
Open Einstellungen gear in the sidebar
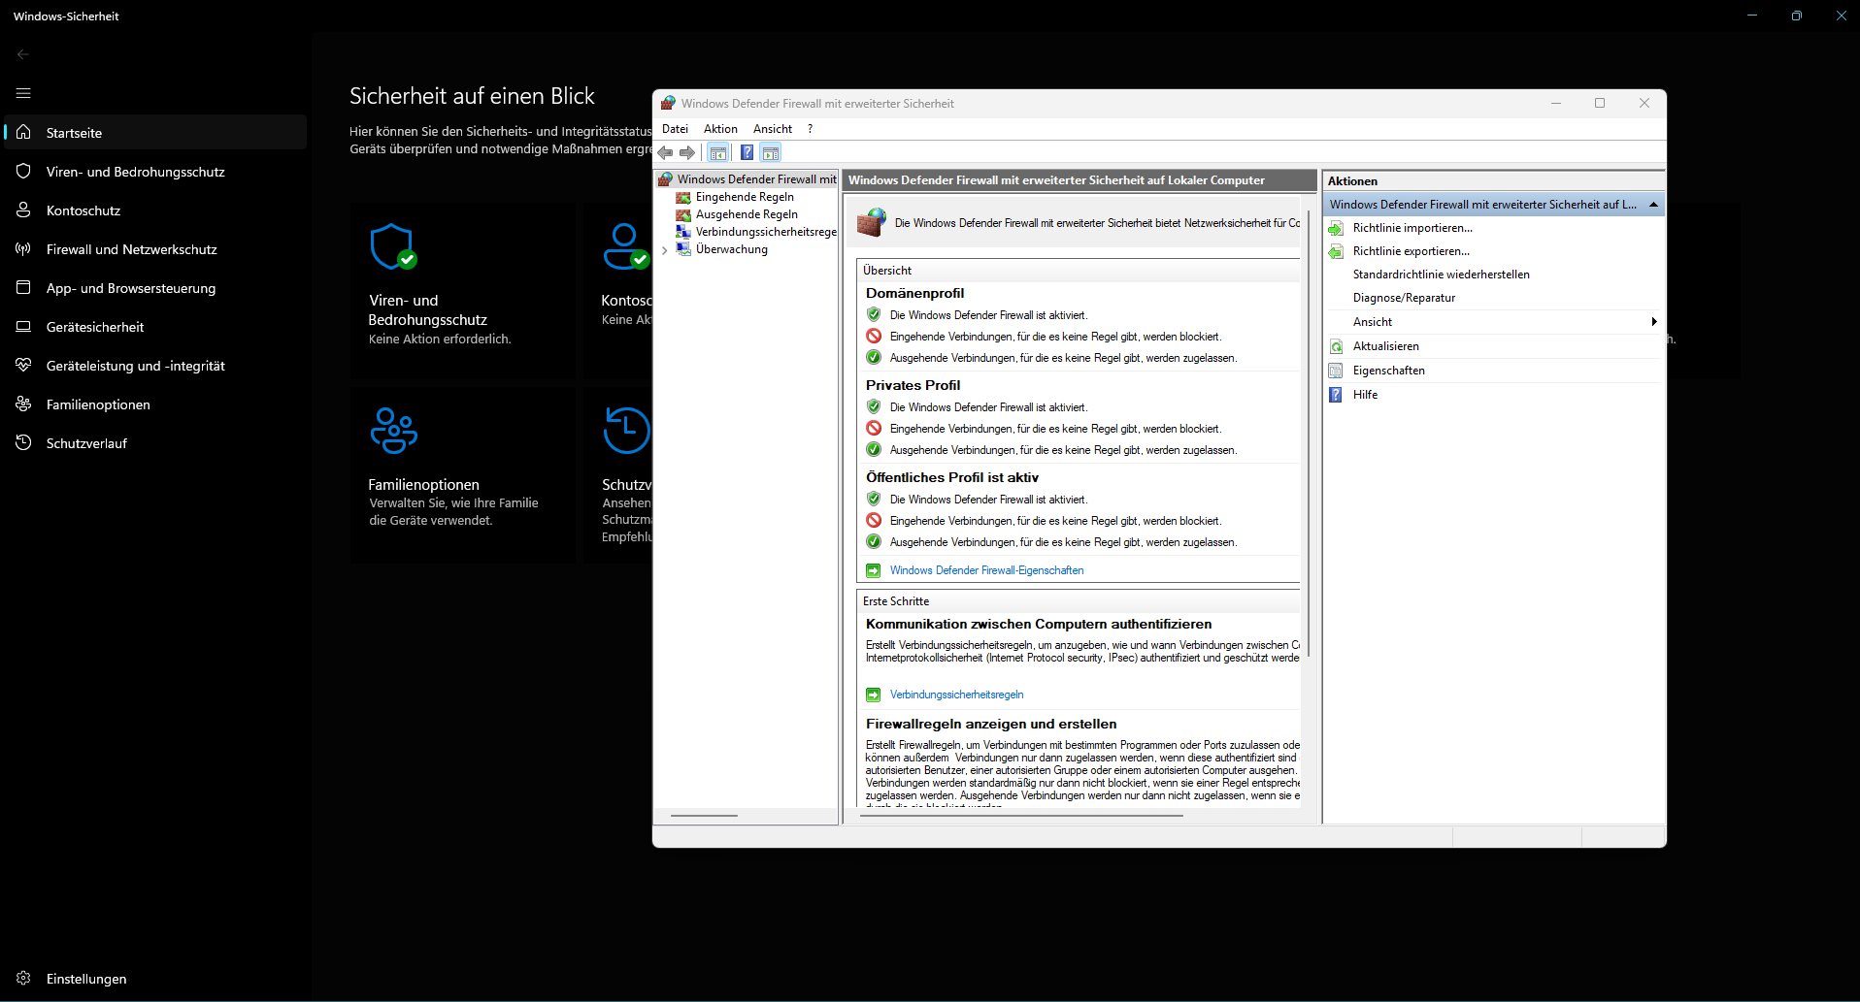[23, 978]
